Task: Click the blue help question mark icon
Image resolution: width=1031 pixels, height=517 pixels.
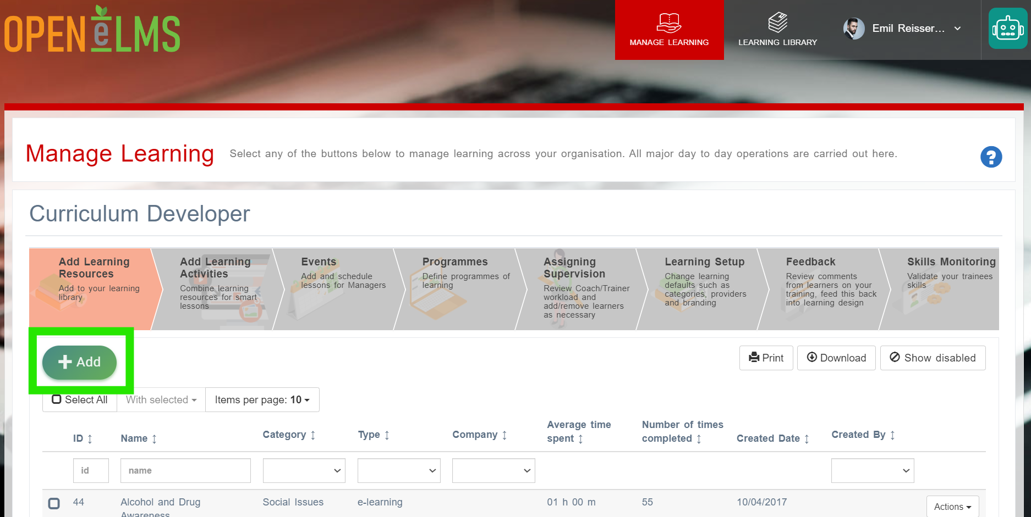Action: (991, 157)
